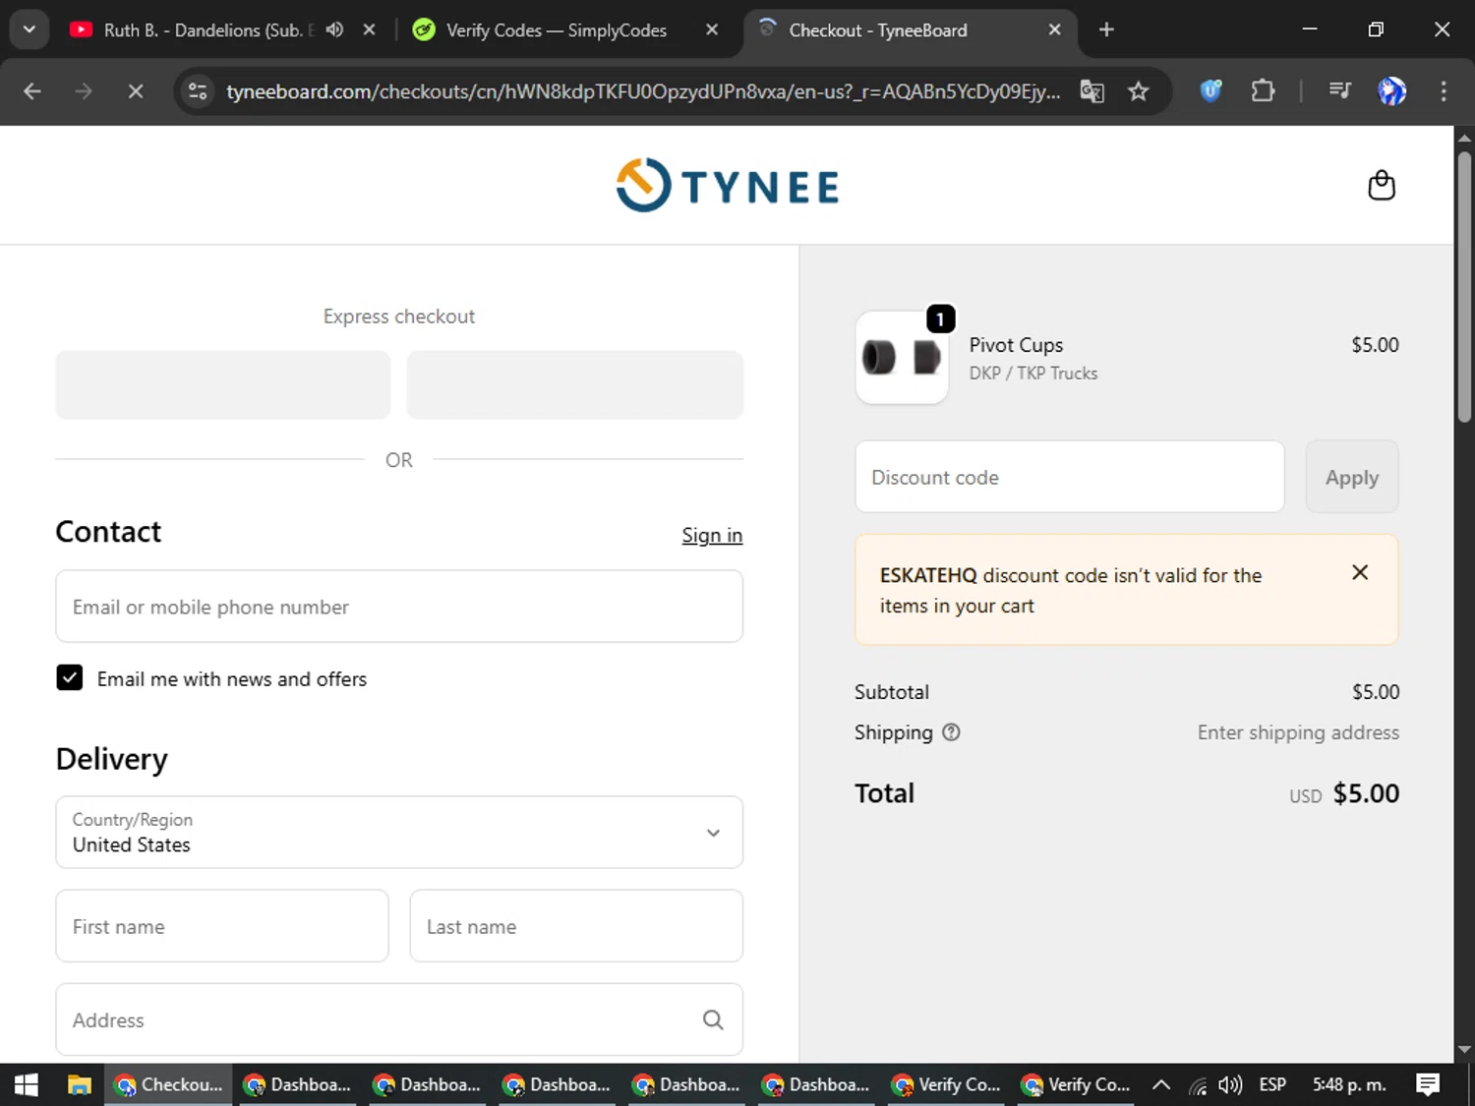Click the First name field
The width and height of the screenshot is (1475, 1106).
(222, 926)
